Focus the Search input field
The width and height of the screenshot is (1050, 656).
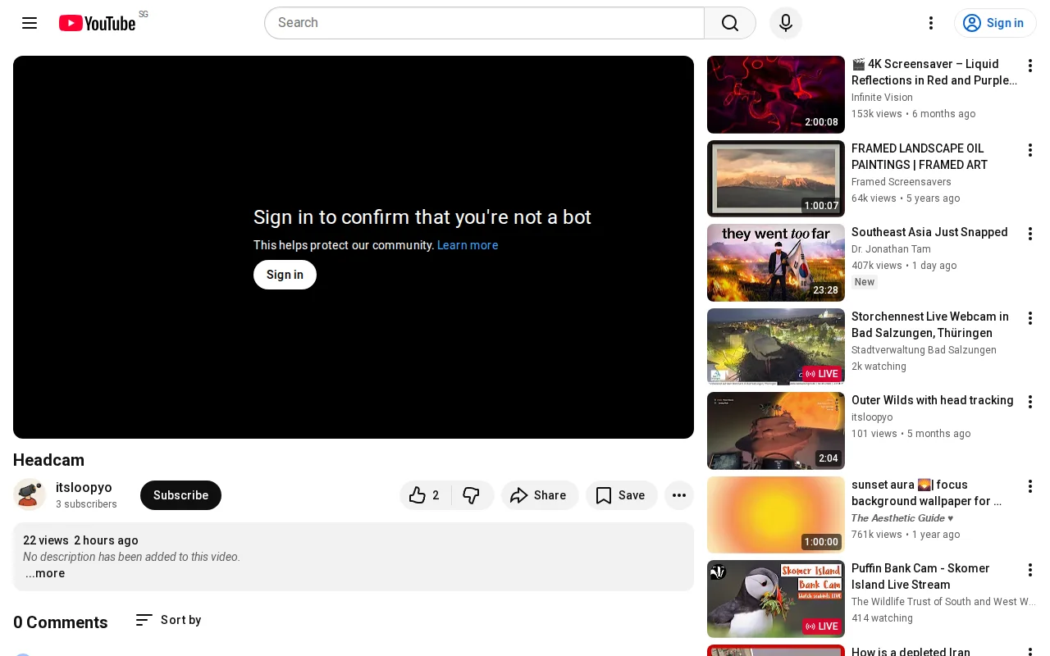click(484, 23)
